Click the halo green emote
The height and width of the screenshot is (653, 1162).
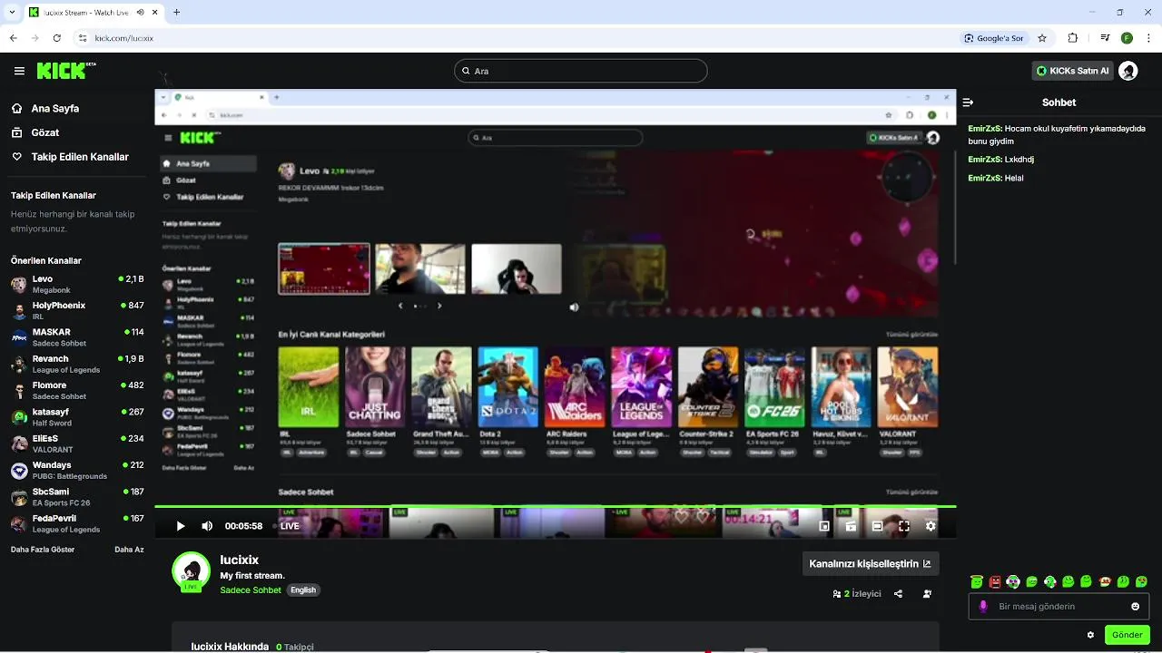(977, 581)
